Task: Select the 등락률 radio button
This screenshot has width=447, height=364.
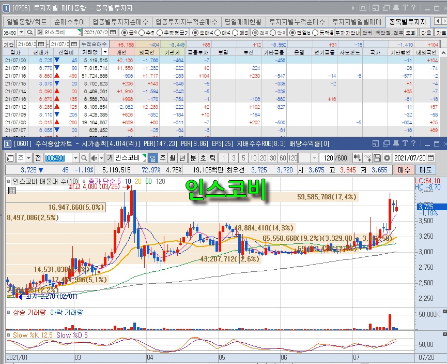Action: tap(315, 33)
